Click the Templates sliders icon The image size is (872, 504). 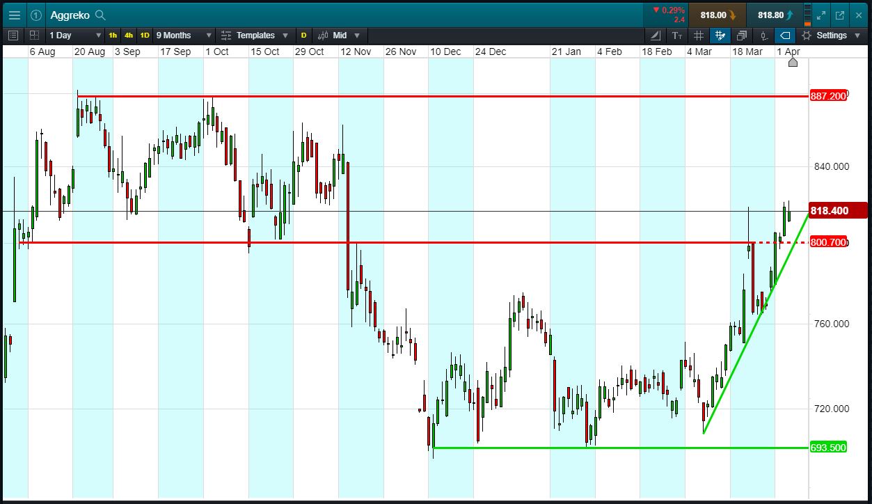pos(226,35)
